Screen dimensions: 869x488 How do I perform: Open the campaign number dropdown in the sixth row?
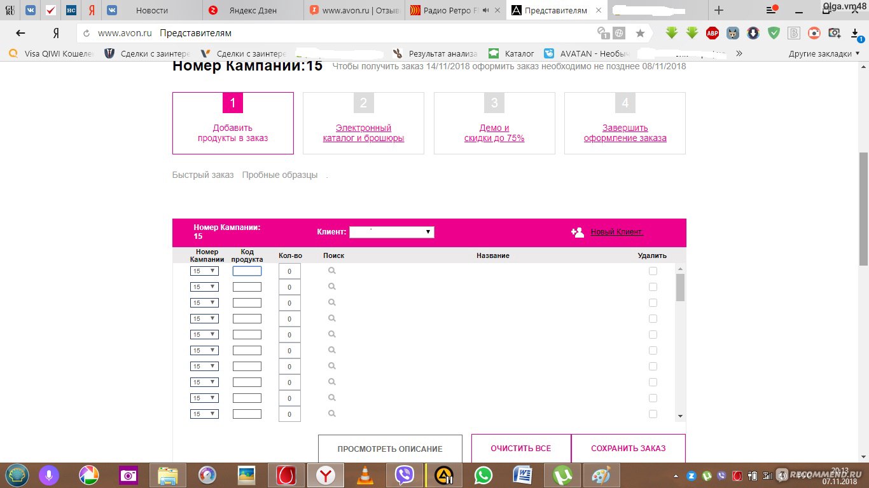pos(204,351)
